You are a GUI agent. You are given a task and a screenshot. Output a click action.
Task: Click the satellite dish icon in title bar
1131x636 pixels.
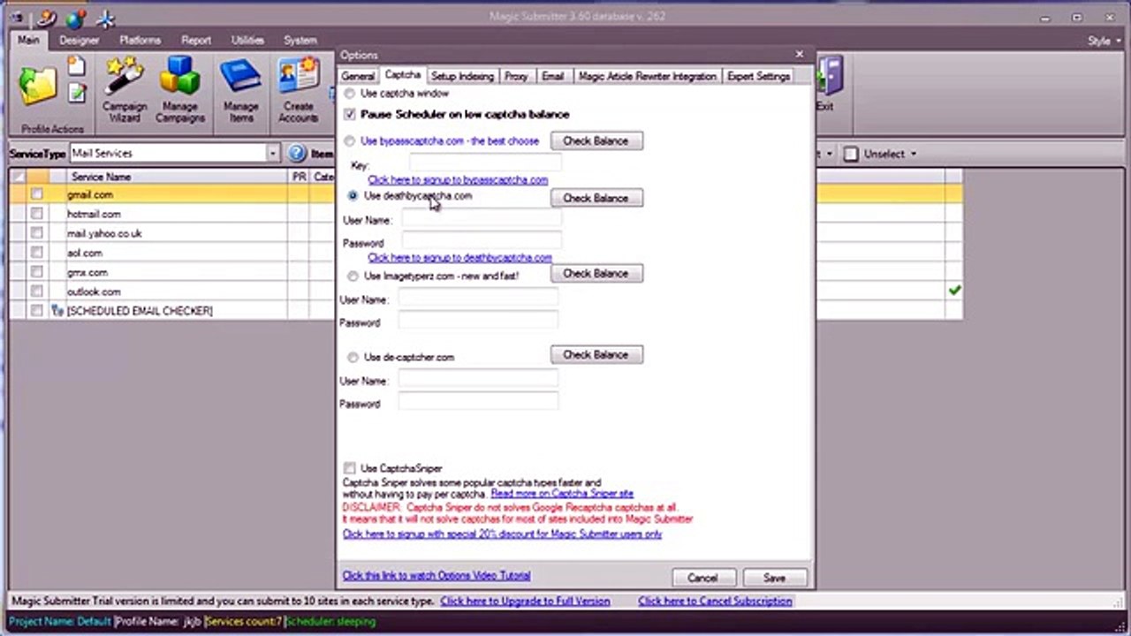pos(46,17)
